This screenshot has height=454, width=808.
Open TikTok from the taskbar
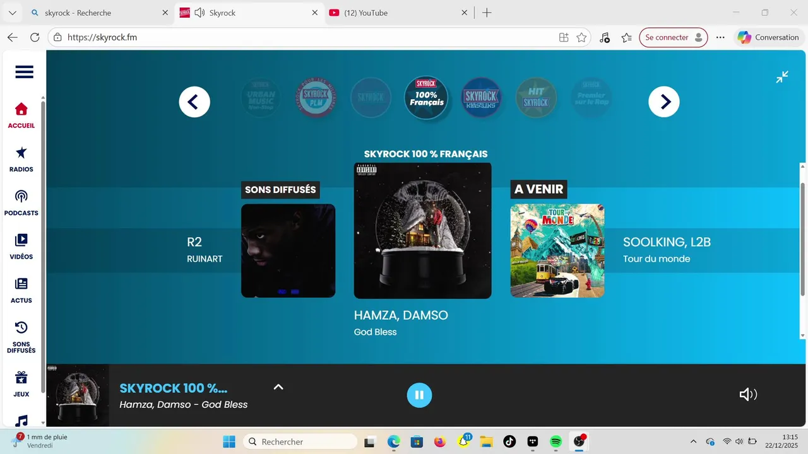point(509,441)
